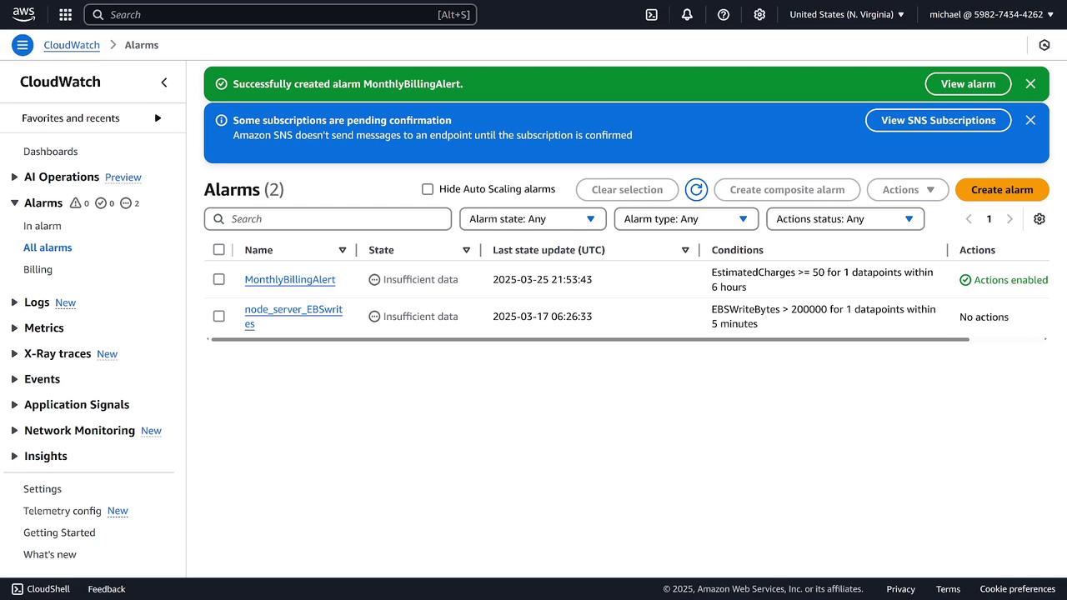Open the help question mark icon

[x=724, y=14]
